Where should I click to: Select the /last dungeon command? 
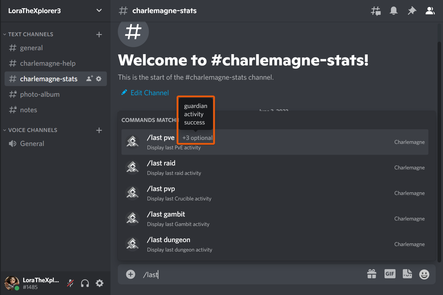pyautogui.click(x=275, y=244)
